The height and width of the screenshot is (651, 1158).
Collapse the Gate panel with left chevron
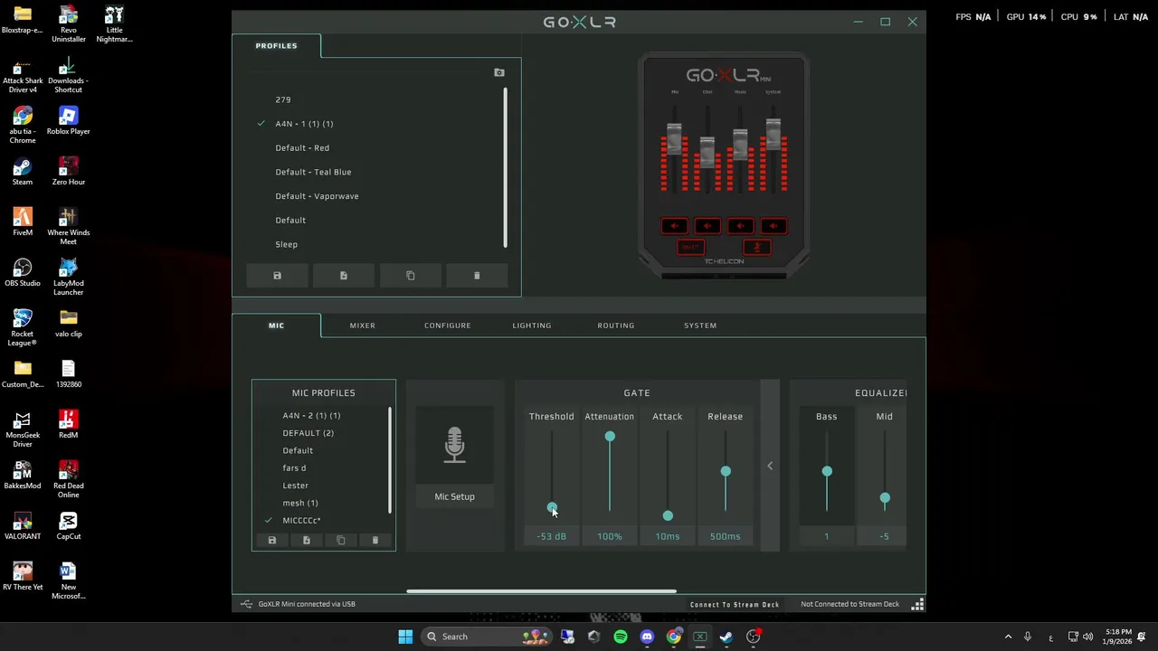pyautogui.click(x=770, y=466)
